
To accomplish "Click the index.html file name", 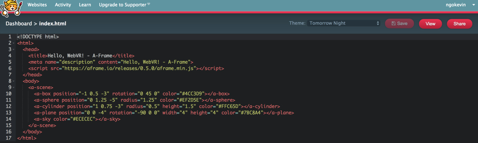I will pos(53,24).
